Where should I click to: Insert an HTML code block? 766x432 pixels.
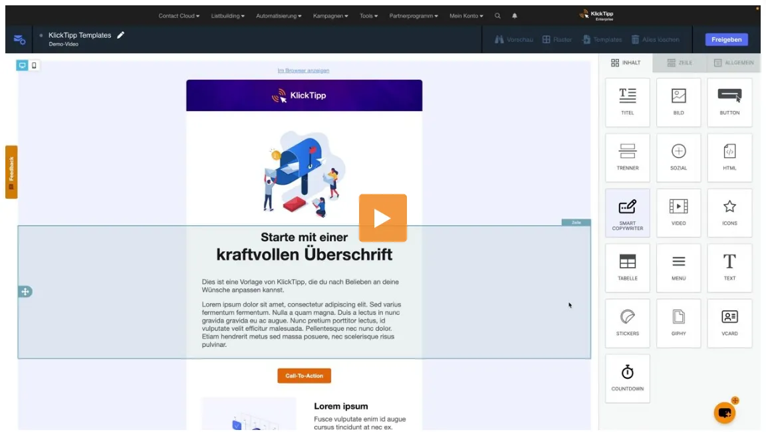click(x=729, y=158)
